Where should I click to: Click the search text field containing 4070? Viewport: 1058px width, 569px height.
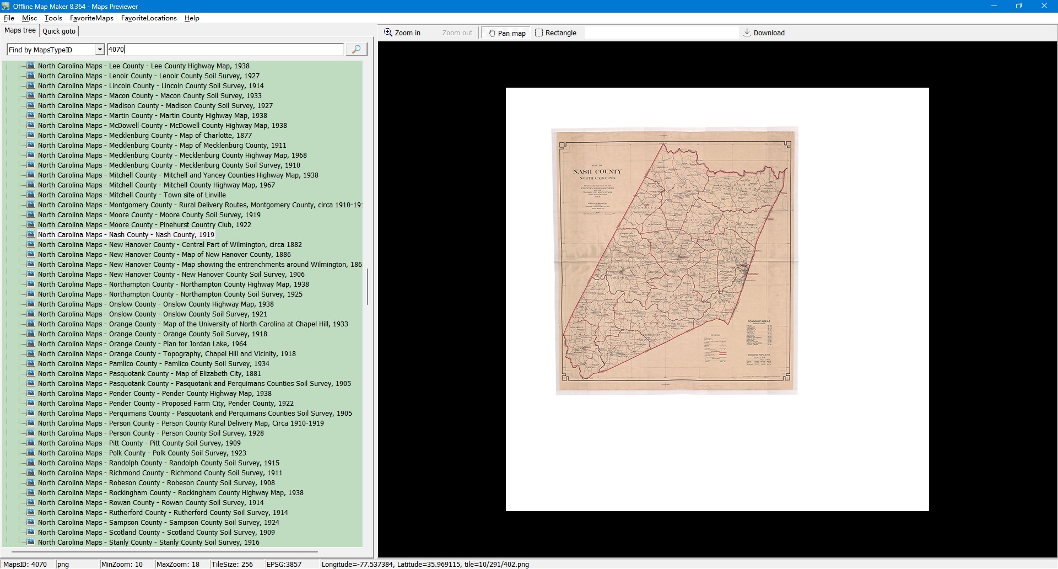225,50
